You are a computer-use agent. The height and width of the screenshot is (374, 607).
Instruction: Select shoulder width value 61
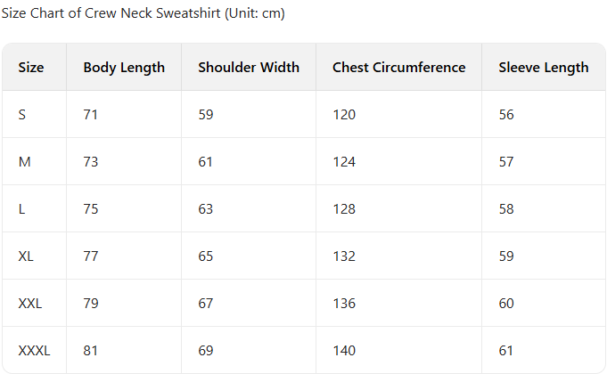coord(206,162)
